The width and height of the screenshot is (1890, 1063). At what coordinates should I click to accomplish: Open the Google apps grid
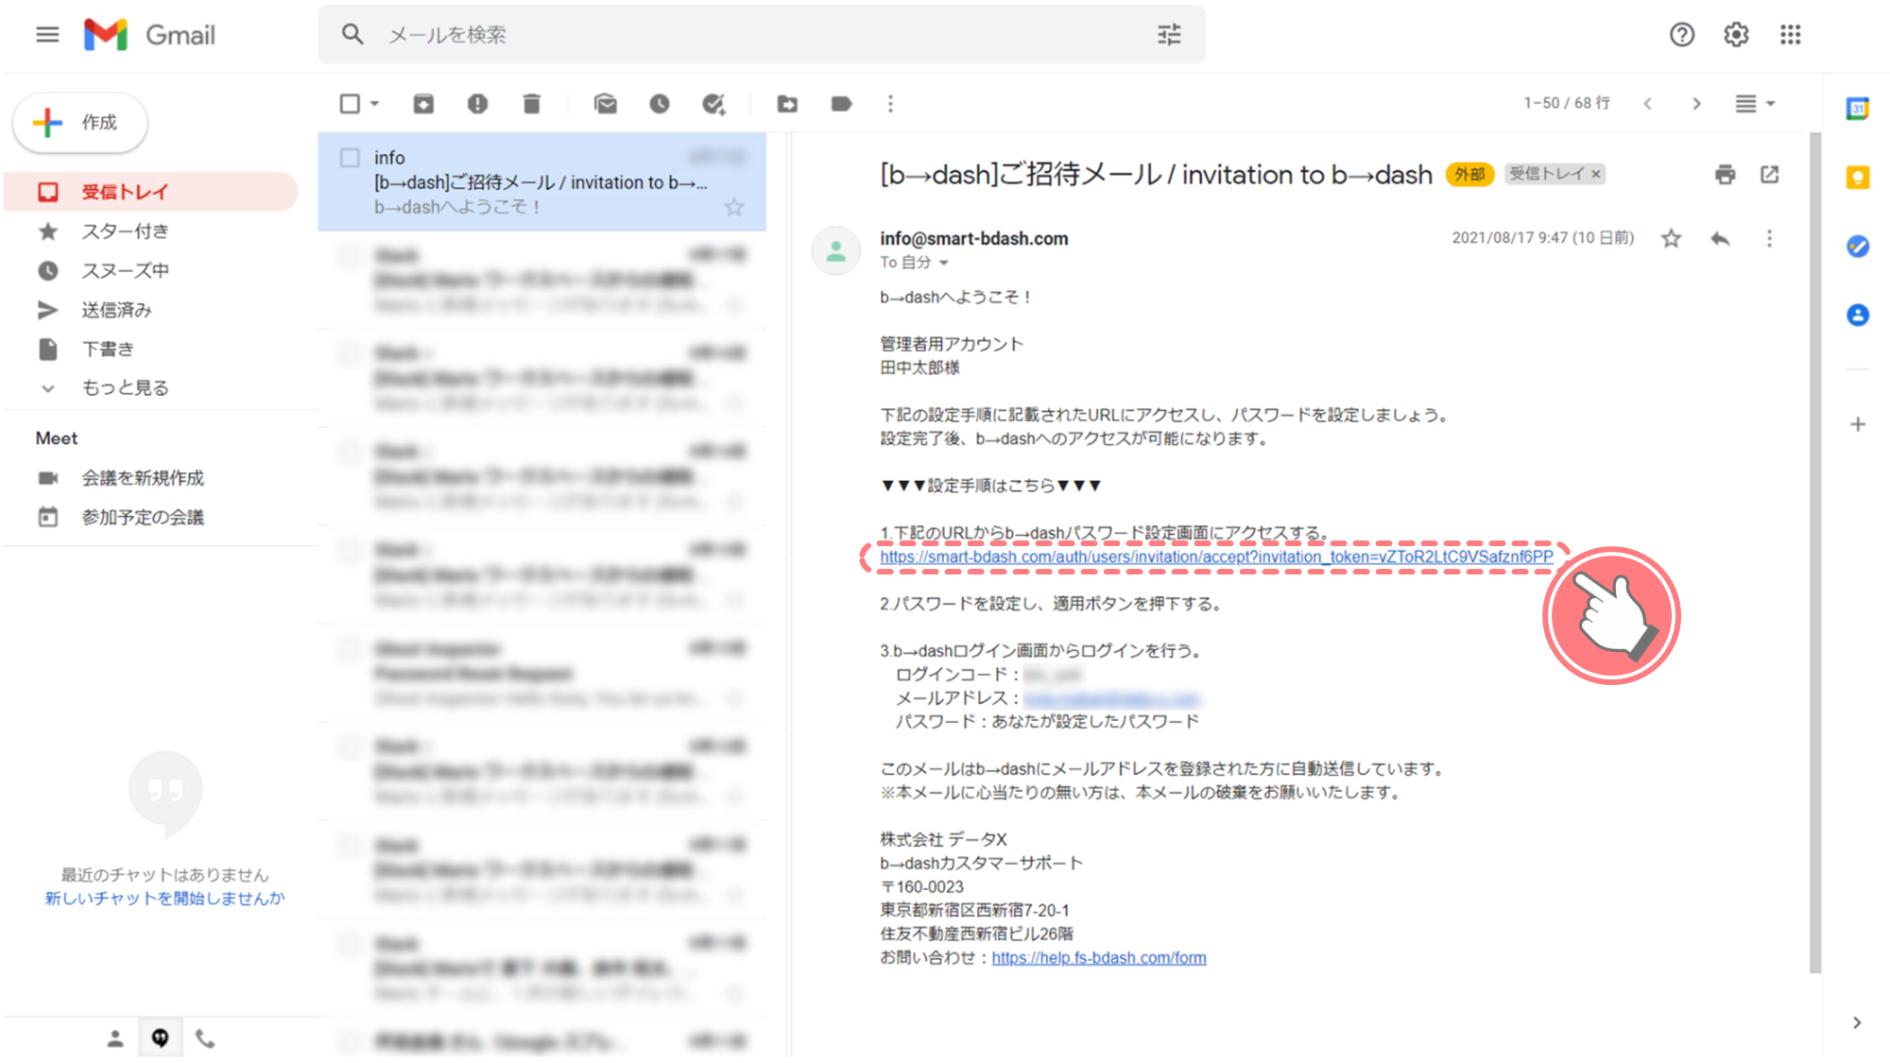click(x=1790, y=35)
